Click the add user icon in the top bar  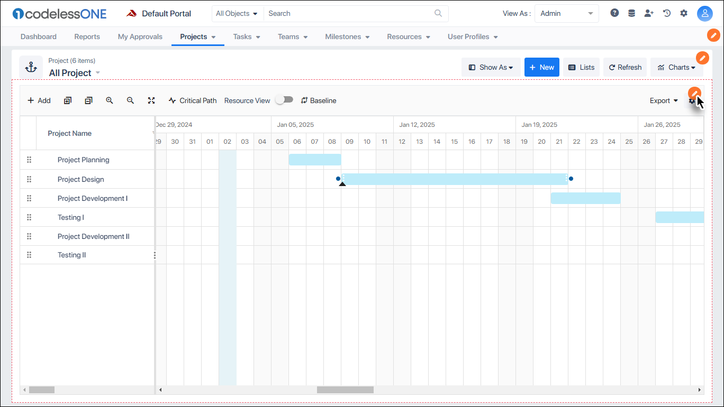[649, 13]
